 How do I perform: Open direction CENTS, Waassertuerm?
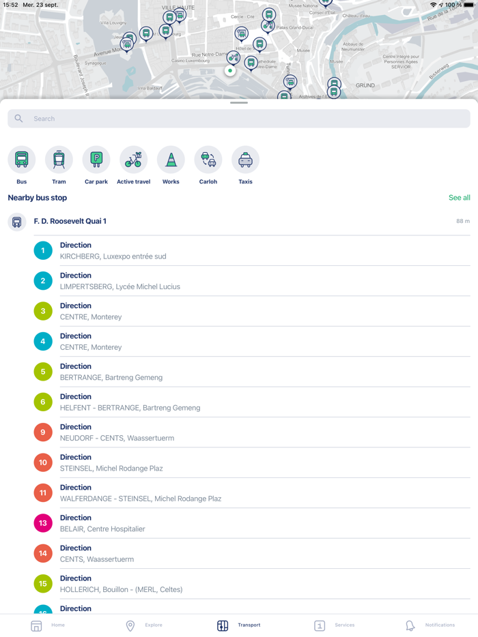coord(252,553)
